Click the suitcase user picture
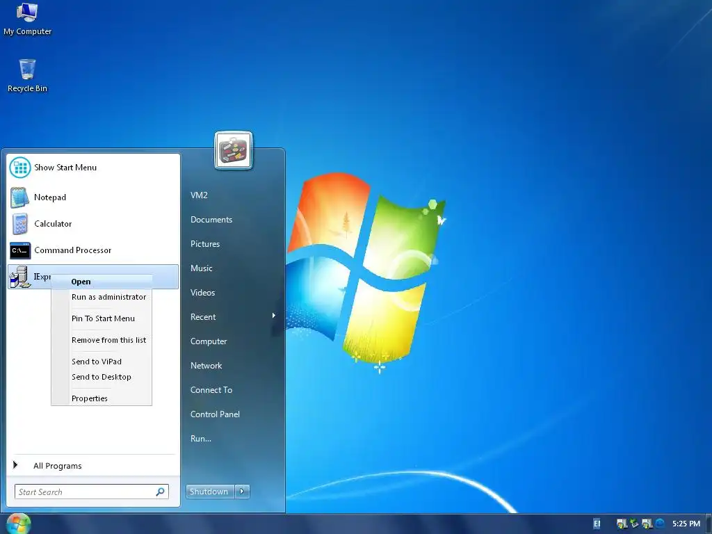Viewport: 712px width, 534px height. click(234, 150)
